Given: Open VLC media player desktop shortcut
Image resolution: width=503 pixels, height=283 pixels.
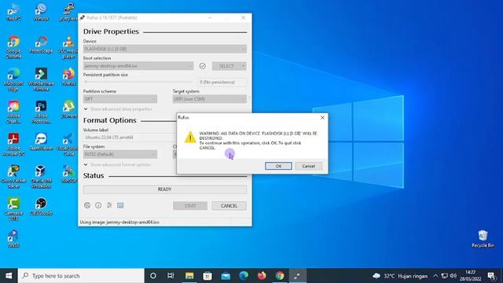Looking at the screenshot, I should coord(68,47).
